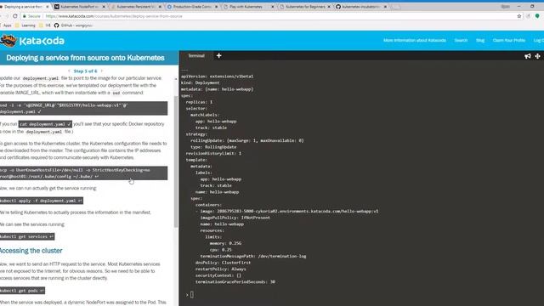544x306 pixels.
Task: Run 'kubectl apply -f deployment.yaml' command
Action: click(x=42, y=201)
